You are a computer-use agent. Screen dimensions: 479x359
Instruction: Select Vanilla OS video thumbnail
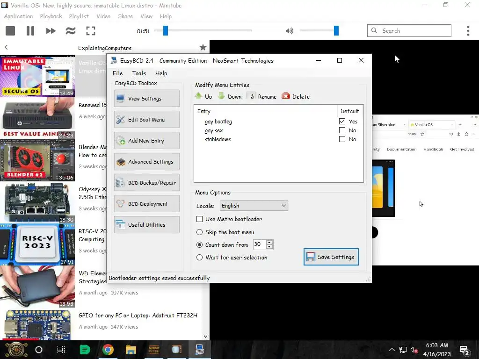(x=37, y=76)
